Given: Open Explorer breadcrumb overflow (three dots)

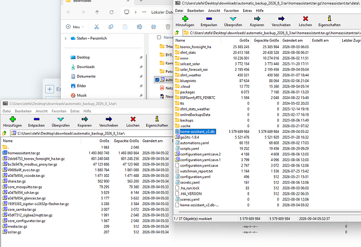Looking at the screenshot, I should click(144, 12).
